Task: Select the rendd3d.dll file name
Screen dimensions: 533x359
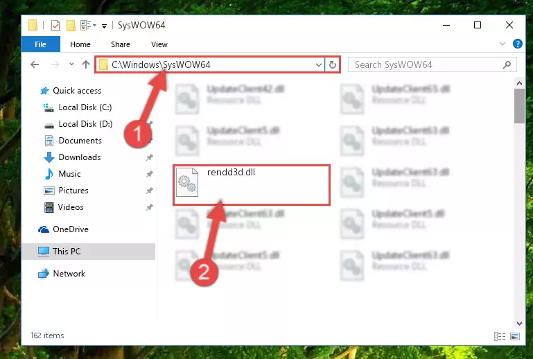Action: [231, 173]
